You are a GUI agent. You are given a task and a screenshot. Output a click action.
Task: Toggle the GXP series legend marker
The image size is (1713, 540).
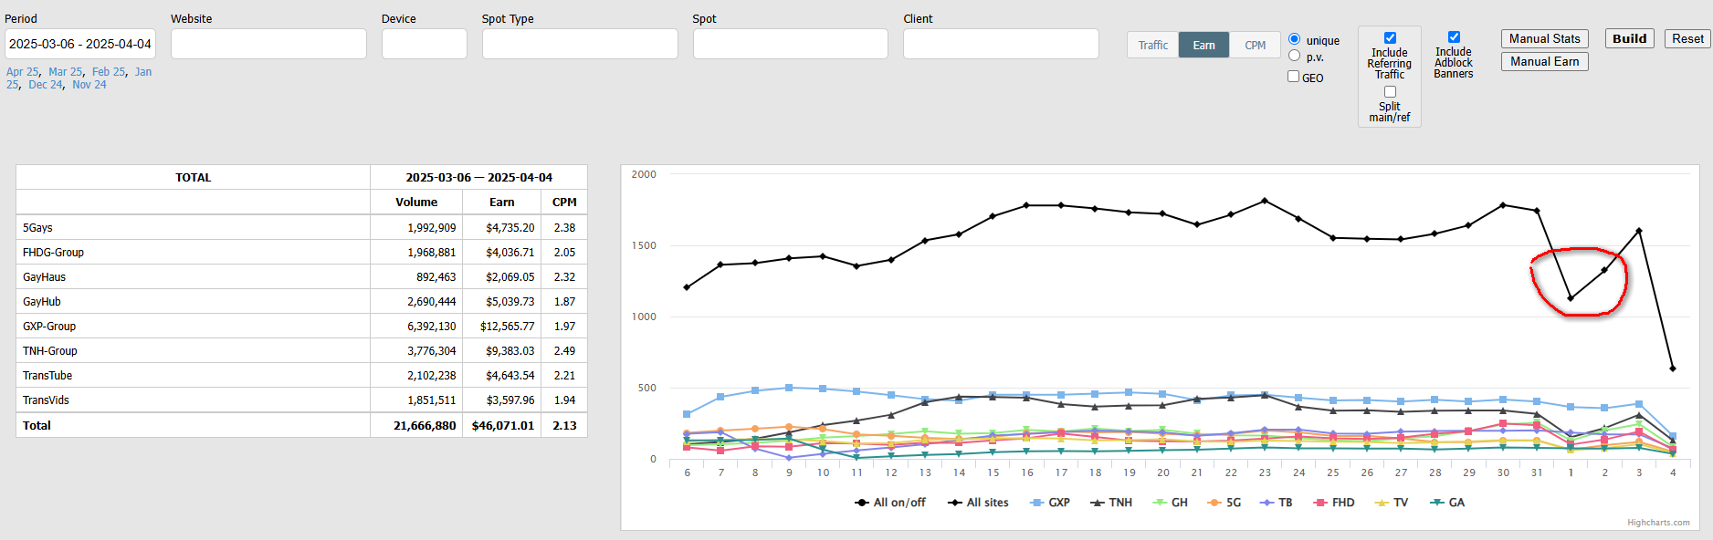coord(1036,503)
